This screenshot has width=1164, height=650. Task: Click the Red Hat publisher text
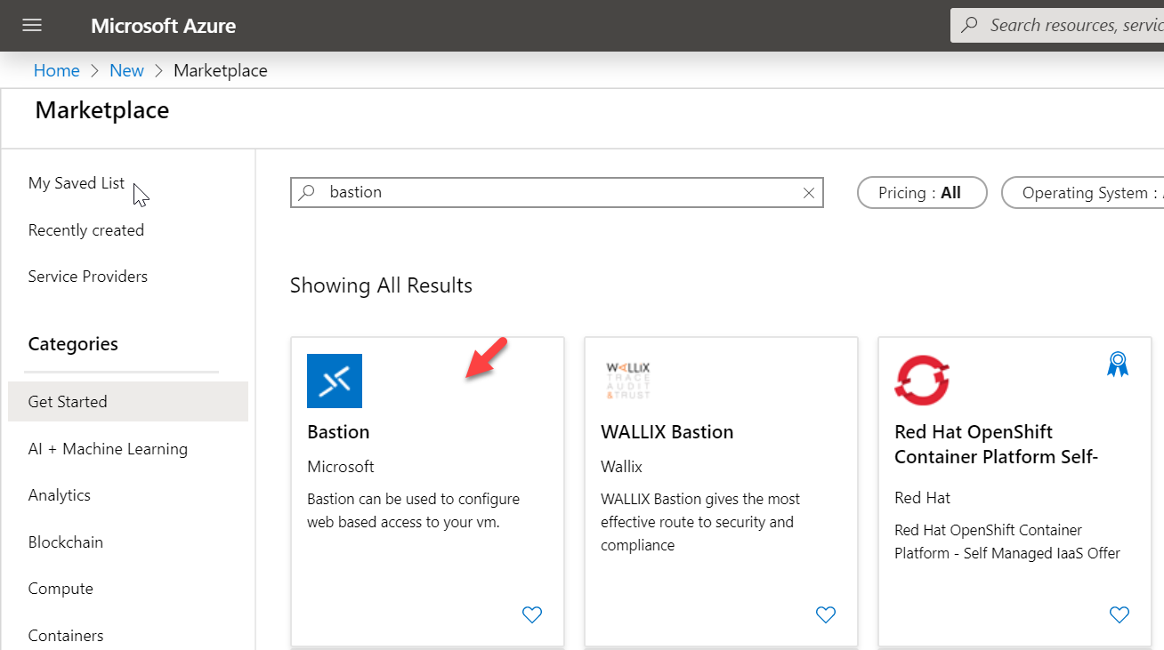(923, 498)
